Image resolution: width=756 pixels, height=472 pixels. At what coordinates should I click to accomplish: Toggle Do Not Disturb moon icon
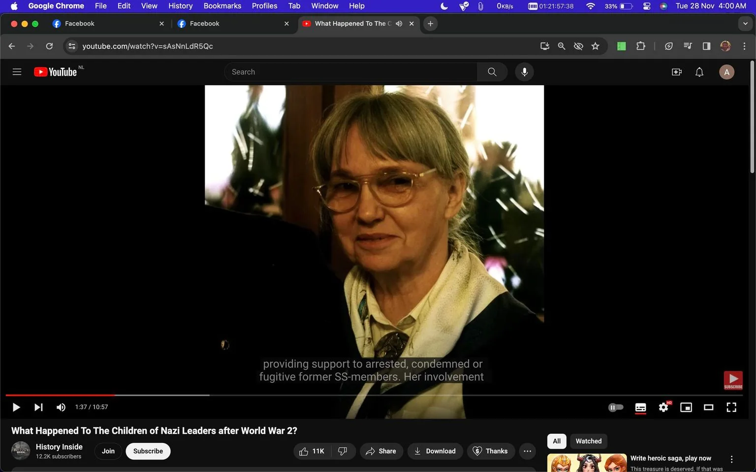(x=444, y=6)
